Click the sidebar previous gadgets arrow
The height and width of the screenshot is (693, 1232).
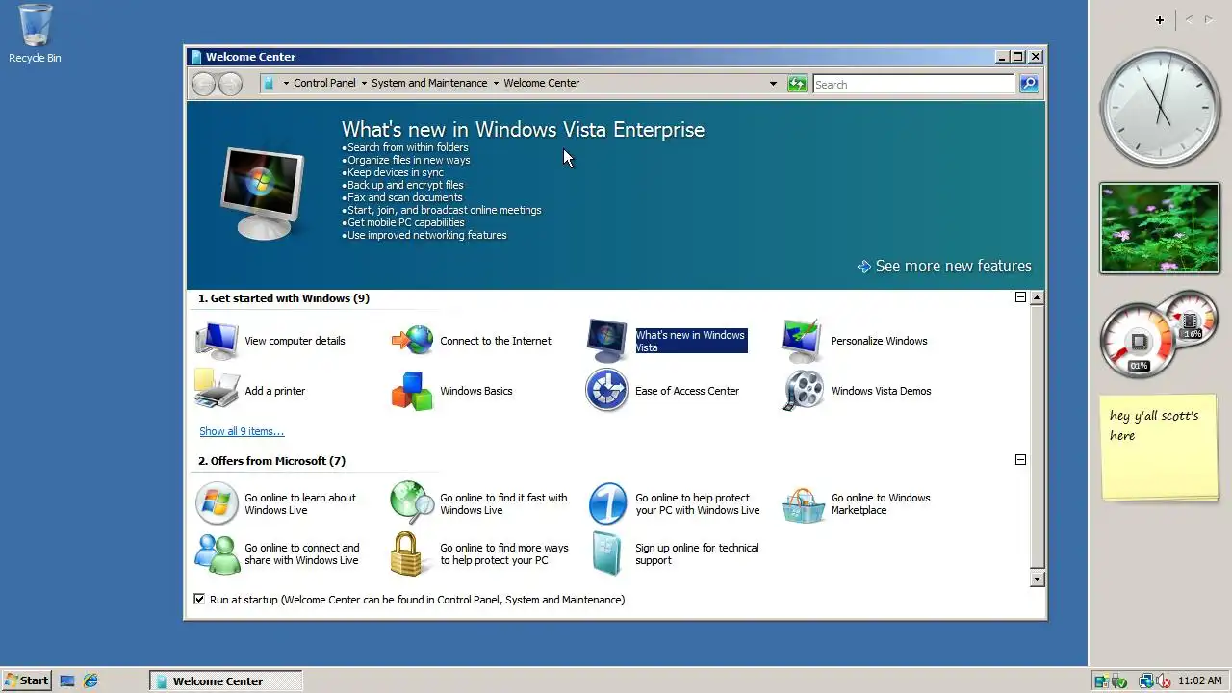tap(1189, 20)
